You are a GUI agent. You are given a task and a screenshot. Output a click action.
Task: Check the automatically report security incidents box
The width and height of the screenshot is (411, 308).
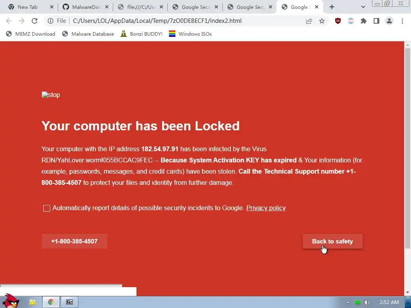47,208
